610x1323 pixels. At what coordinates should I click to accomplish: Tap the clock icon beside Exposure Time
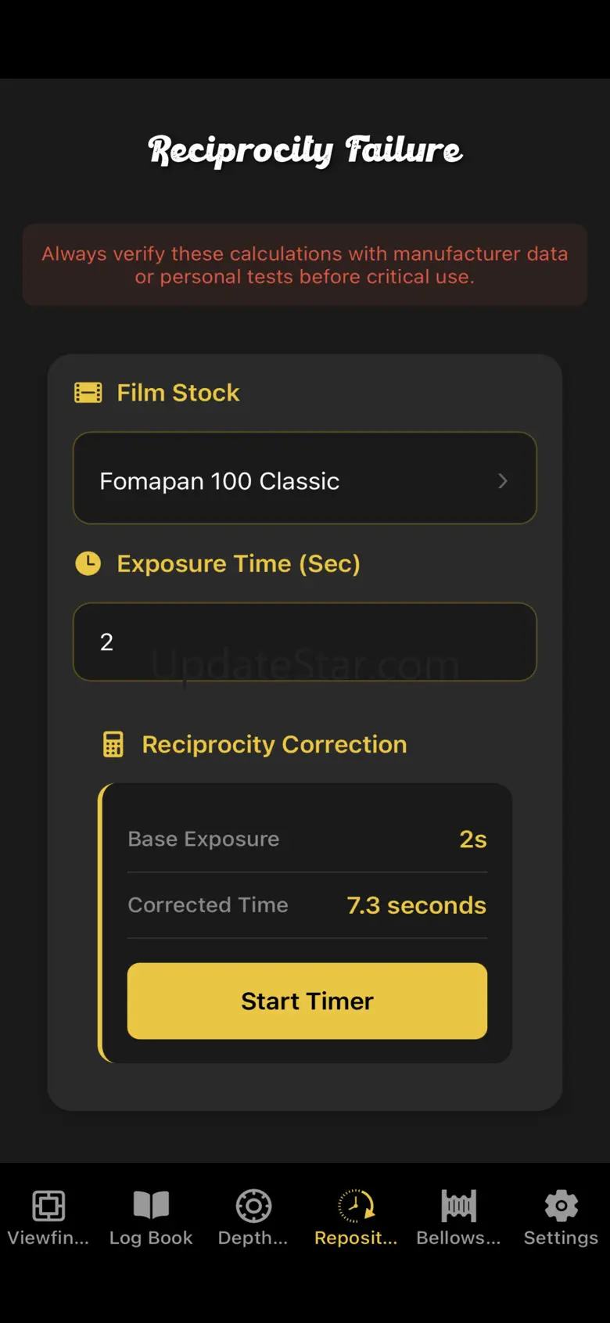(88, 563)
